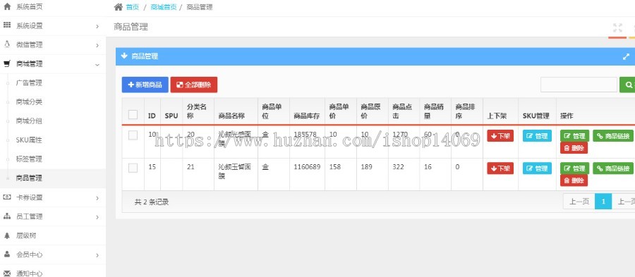The height and width of the screenshot is (277, 635).
Task: Sort by the ID column header
Action: tap(152, 116)
